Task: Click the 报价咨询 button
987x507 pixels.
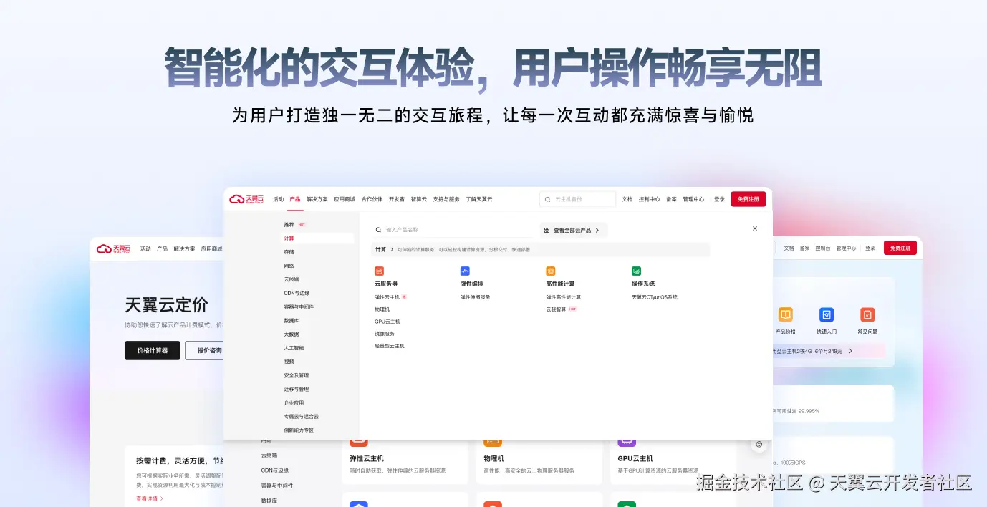Action: point(204,350)
